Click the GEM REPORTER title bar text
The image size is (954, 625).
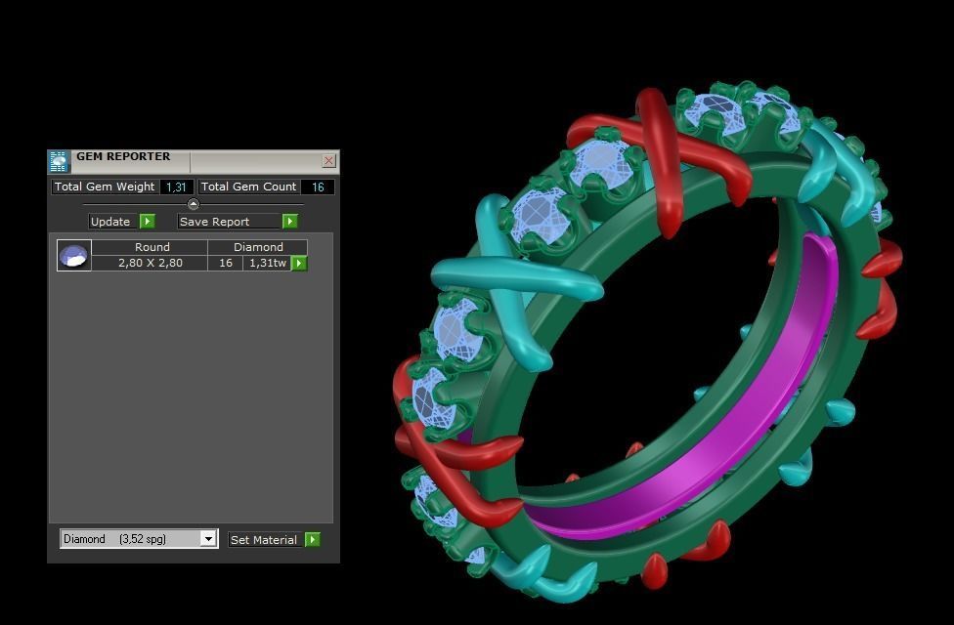123,156
